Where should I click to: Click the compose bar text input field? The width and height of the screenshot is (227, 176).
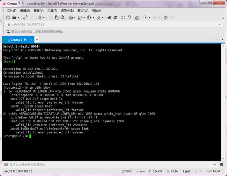tap(111, 165)
